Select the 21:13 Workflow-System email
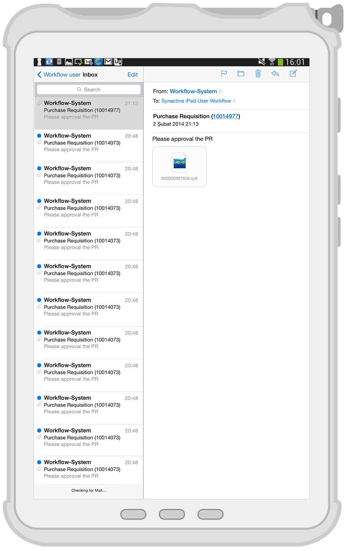 tap(89, 110)
